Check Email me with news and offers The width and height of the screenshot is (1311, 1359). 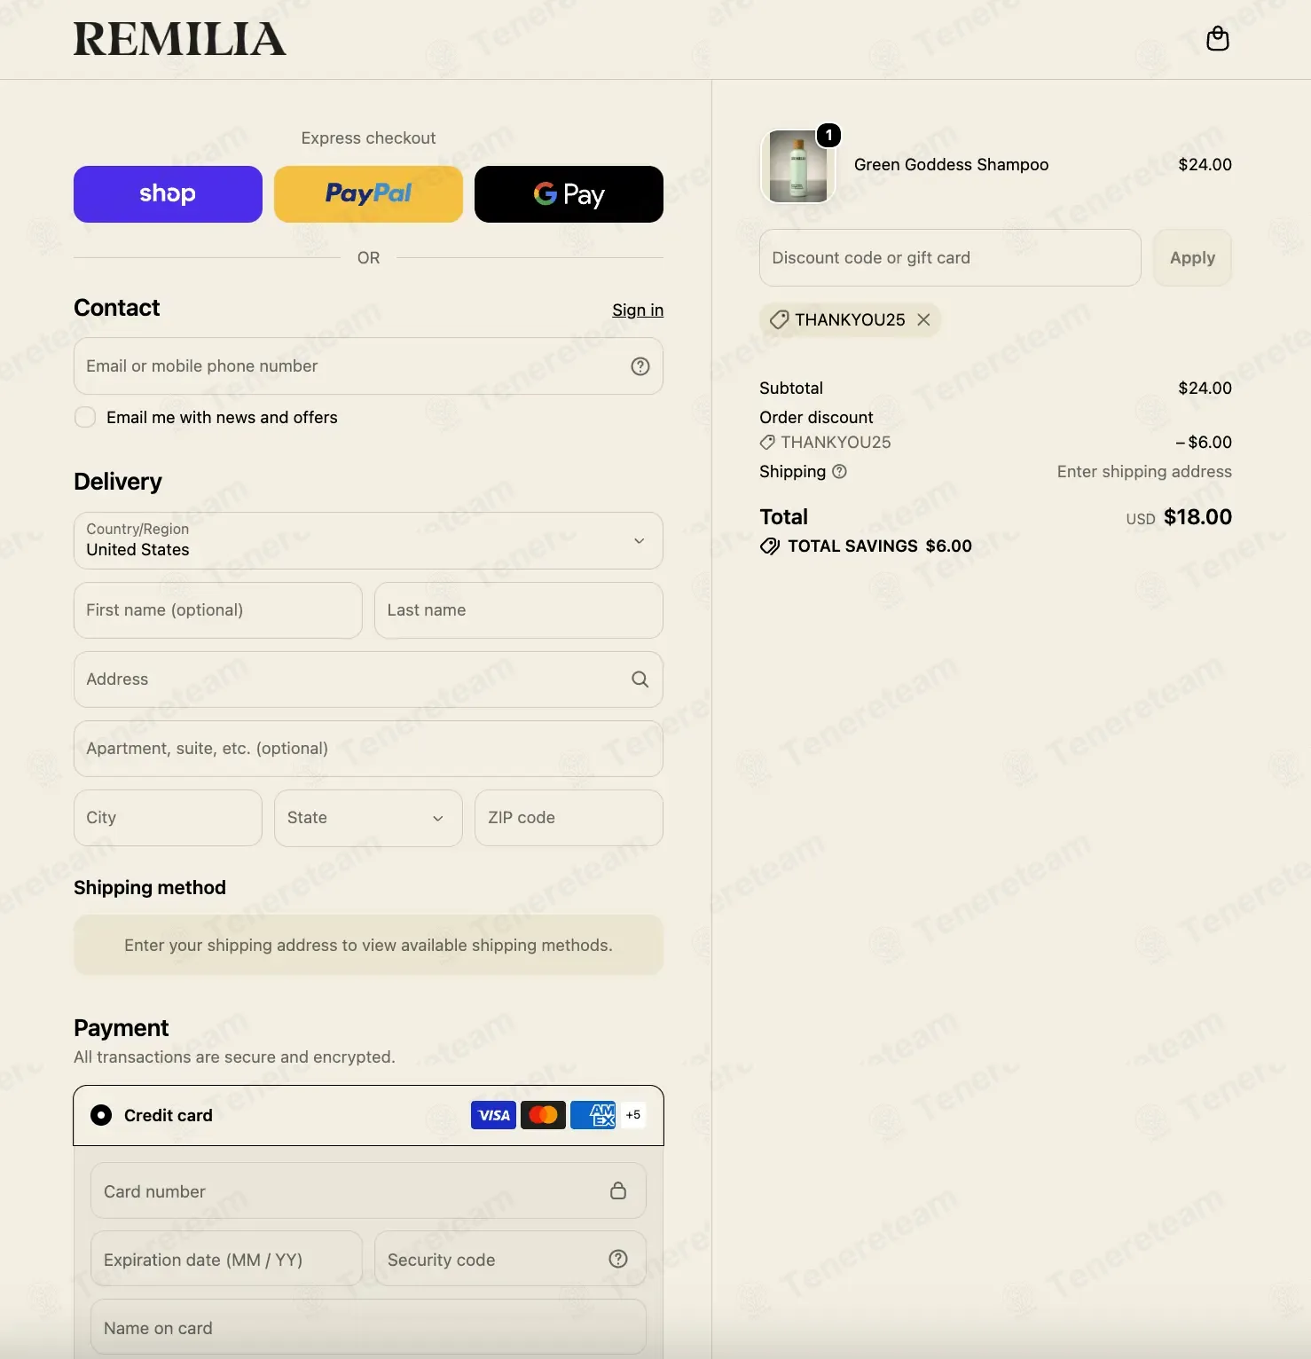click(x=85, y=417)
